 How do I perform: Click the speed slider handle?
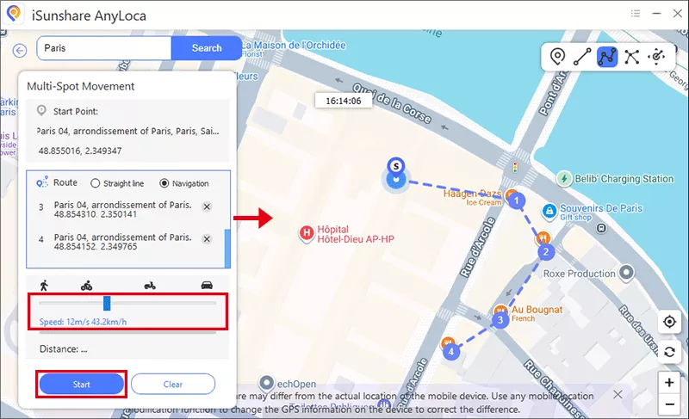(107, 303)
